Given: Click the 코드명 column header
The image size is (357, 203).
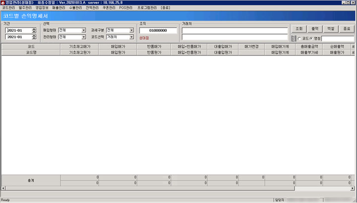Looking at the screenshot, I should (31, 52).
